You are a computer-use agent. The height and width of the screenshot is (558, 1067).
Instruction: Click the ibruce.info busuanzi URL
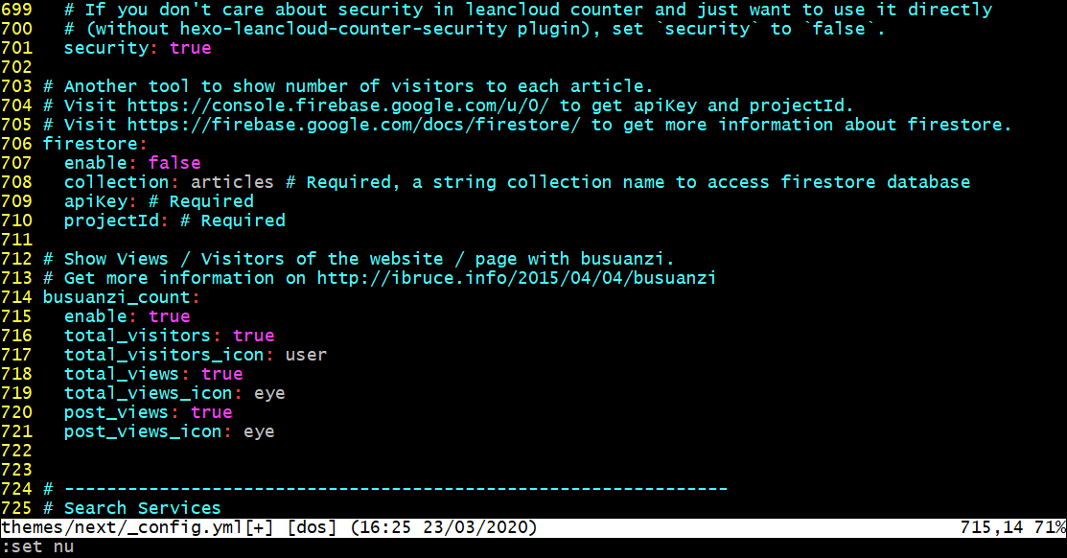(517, 278)
